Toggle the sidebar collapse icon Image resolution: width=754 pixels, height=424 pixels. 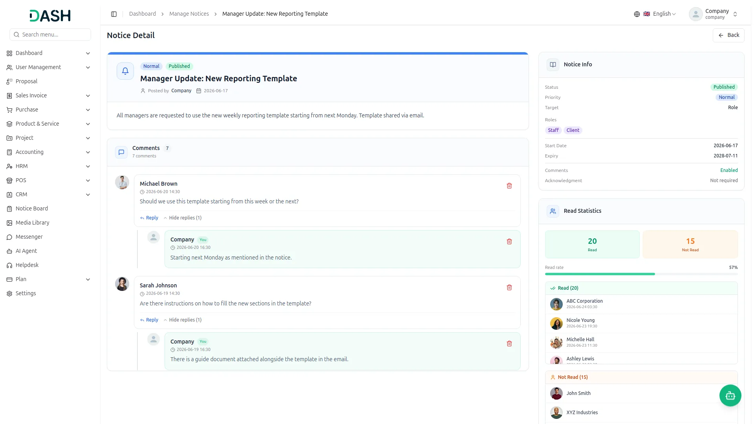pyautogui.click(x=114, y=14)
